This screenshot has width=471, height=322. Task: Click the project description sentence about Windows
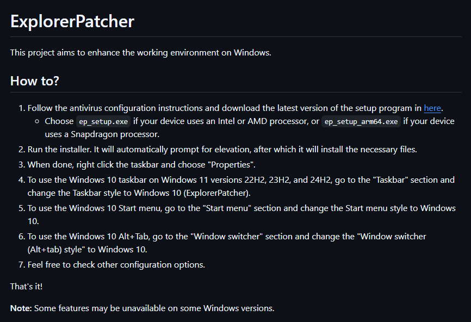coord(140,53)
